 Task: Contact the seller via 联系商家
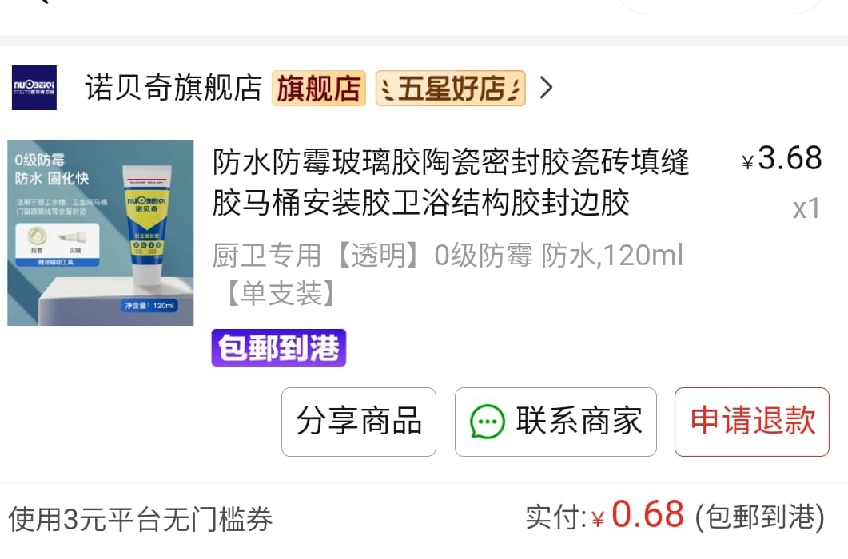click(x=555, y=422)
